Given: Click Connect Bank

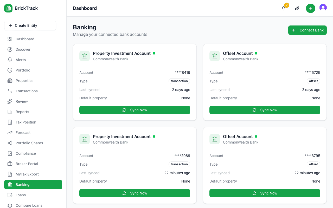Looking at the screenshot, I should (x=307, y=30).
